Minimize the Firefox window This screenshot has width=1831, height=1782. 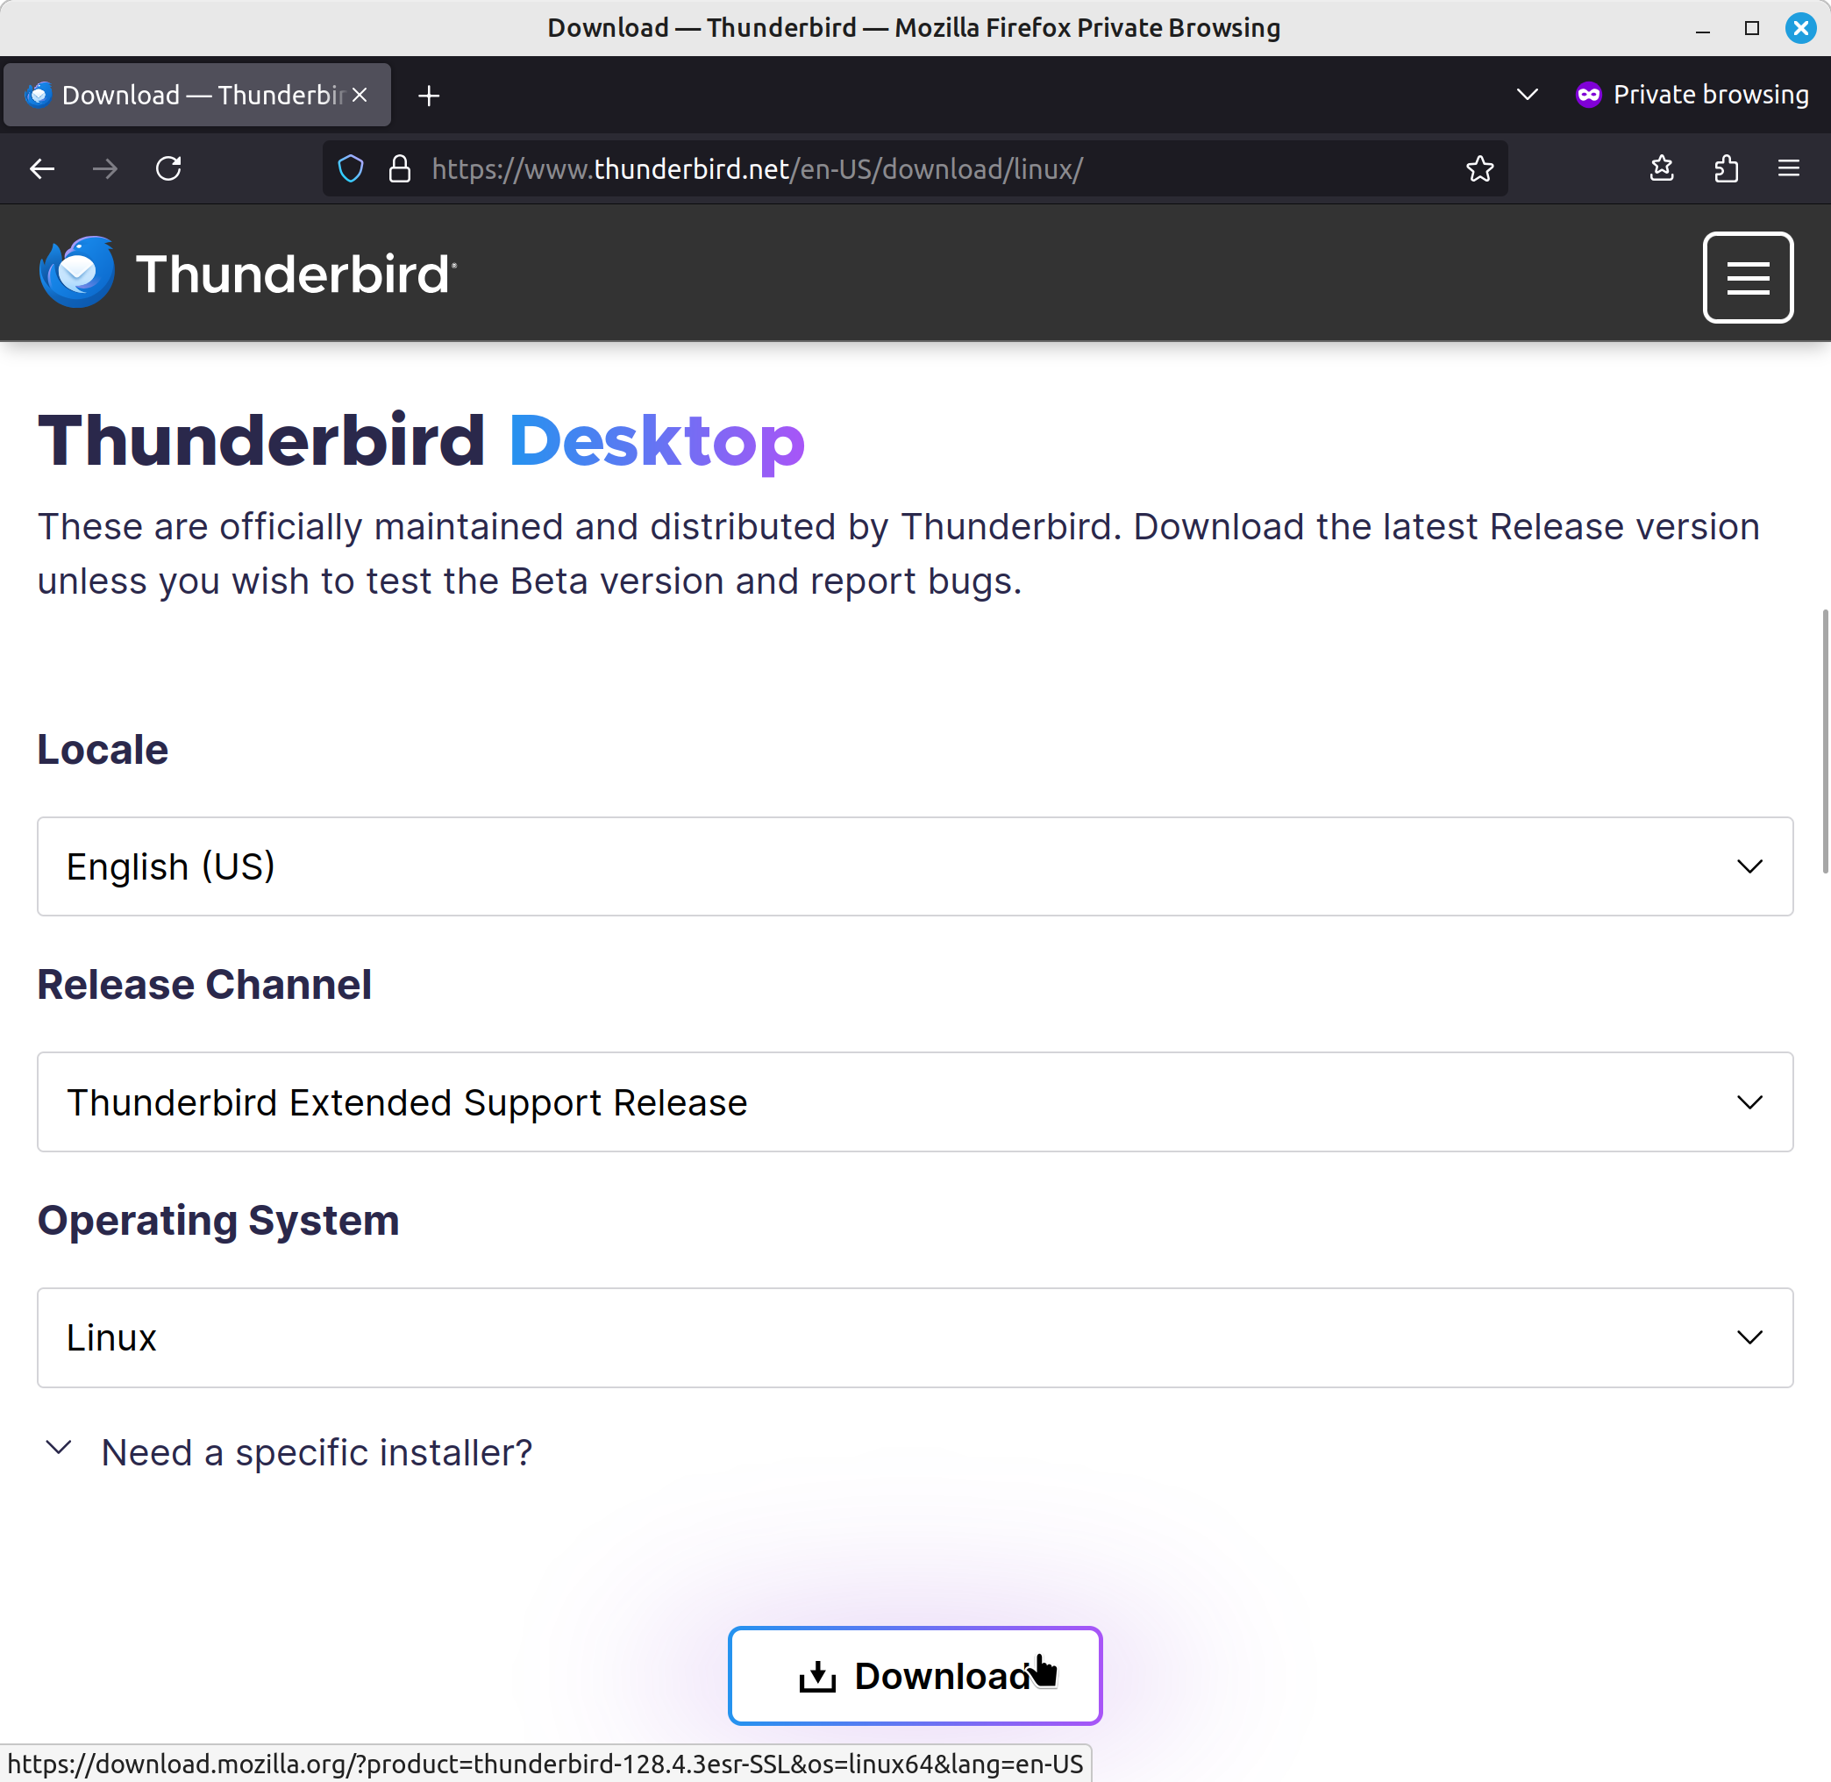click(1703, 28)
